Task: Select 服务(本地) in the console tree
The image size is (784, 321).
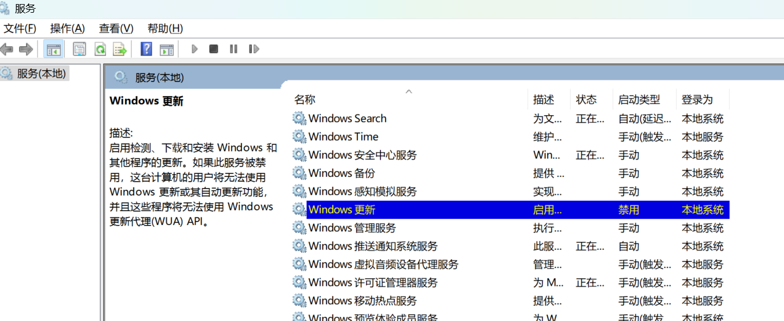Action: pyautogui.click(x=41, y=73)
